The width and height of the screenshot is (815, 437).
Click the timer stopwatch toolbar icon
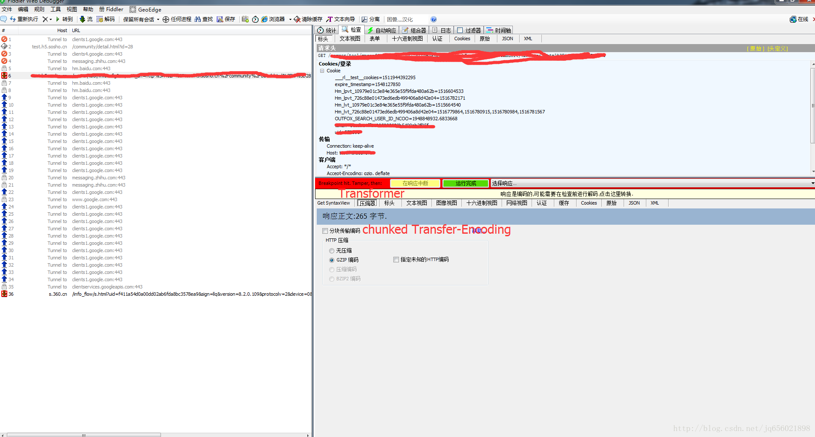coord(255,19)
